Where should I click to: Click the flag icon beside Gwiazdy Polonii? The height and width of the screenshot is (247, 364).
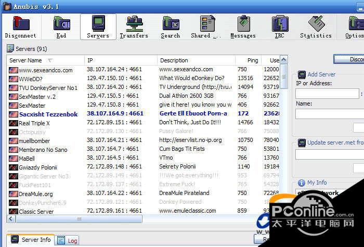[x=13, y=167]
